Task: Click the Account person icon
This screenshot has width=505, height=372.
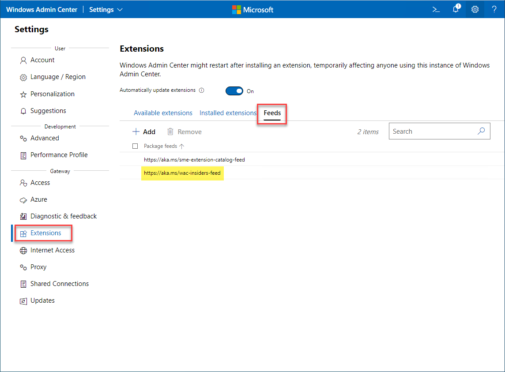Action: tap(23, 60)
